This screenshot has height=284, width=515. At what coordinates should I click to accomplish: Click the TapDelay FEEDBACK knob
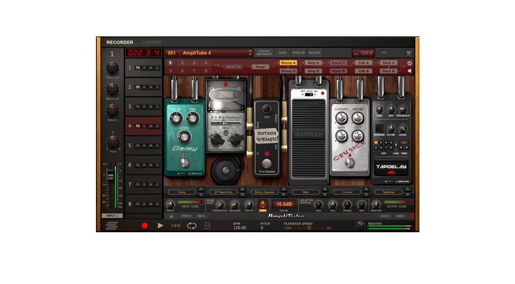403,109
